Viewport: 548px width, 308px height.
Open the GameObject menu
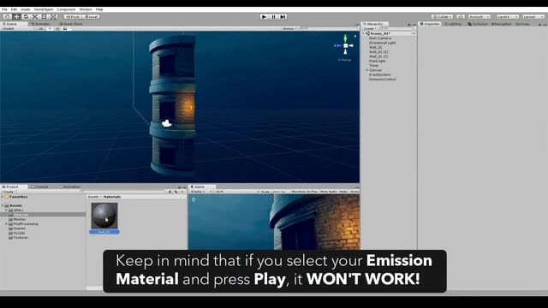point(44,9)
